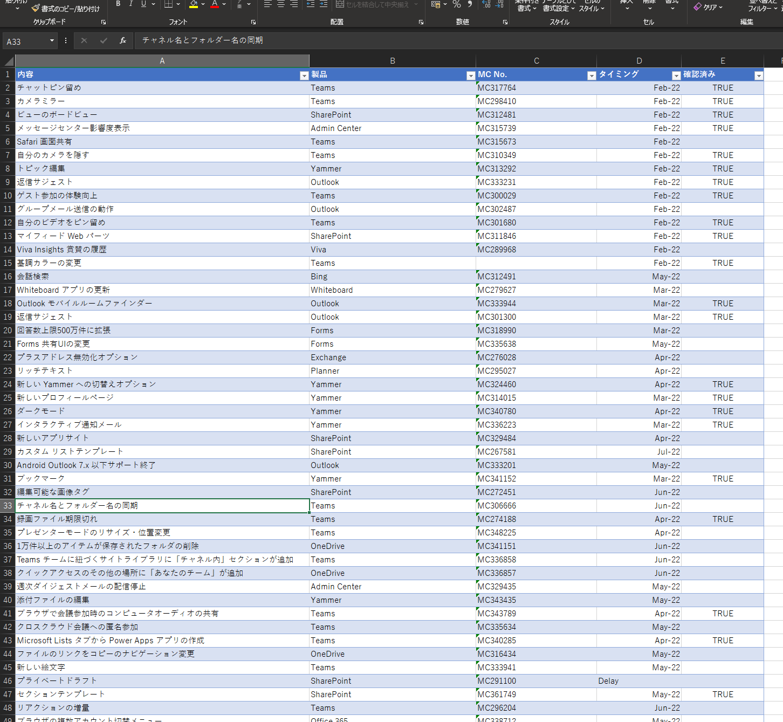Select column A header
This screenshot has width=783, height=722.
pyautogui.click(x=162, y=61)
